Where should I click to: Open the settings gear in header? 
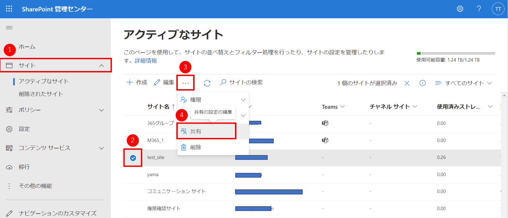(x=460, y=9)
